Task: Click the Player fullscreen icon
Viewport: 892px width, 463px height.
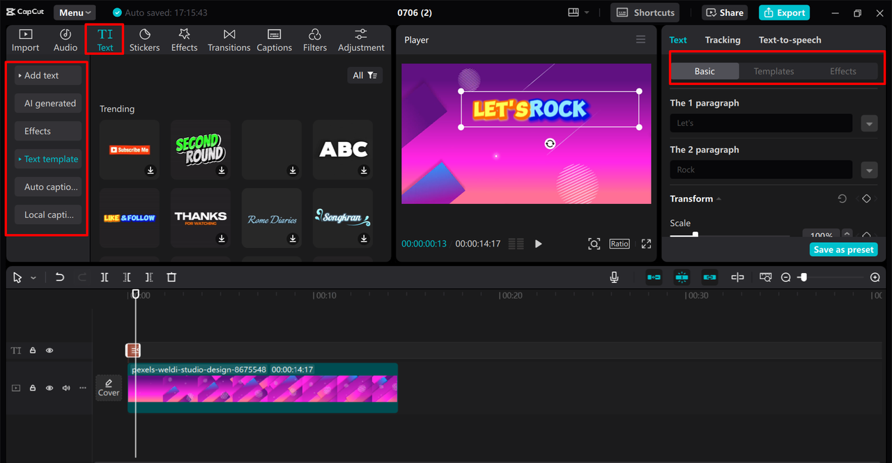Action: coord(646,244)
